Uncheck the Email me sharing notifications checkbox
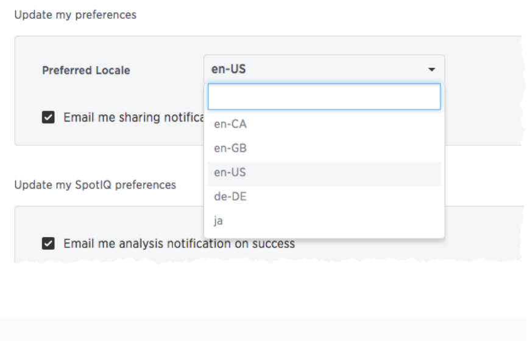Viewport: 527px width, 341px height. point(48,117)
